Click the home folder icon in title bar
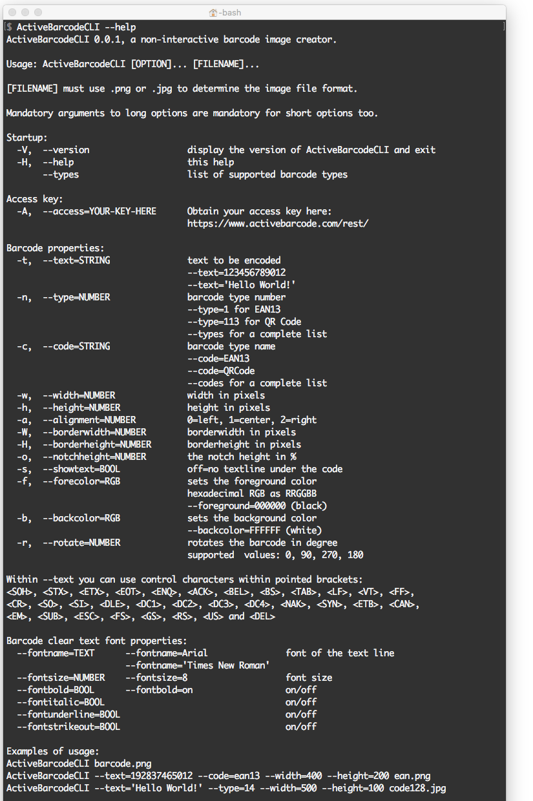 (x=213, y=12)
